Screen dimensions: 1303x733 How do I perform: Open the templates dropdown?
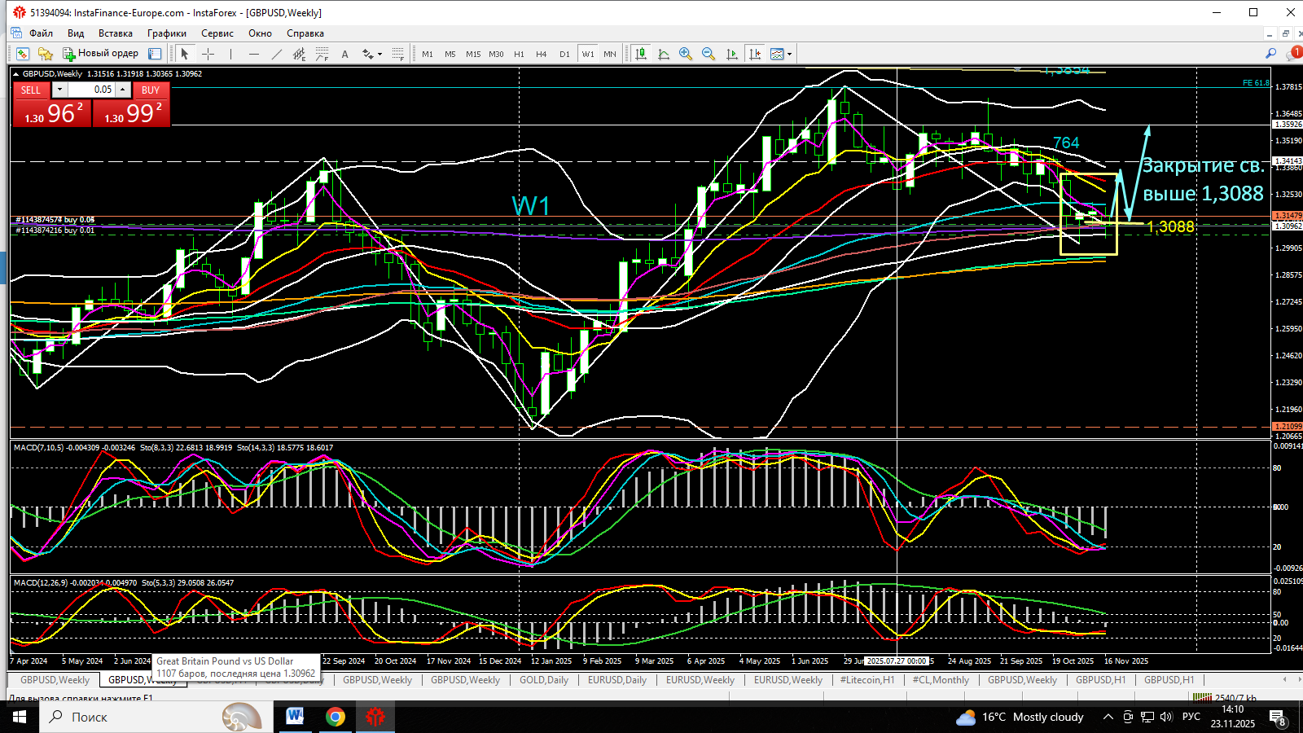(781, 54)
